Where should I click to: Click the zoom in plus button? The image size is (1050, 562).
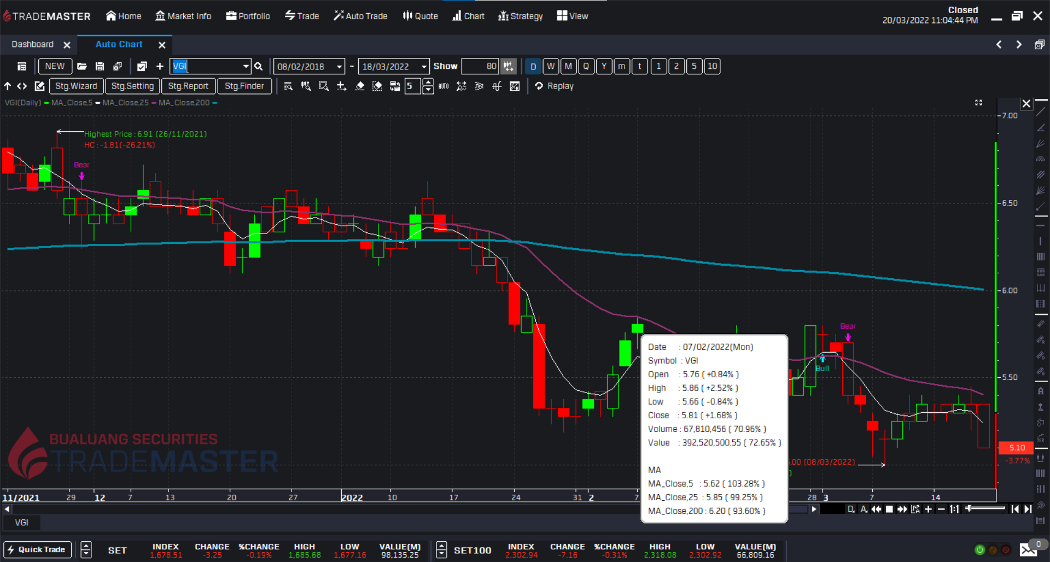pyautogui.click(x=928, y=509)
